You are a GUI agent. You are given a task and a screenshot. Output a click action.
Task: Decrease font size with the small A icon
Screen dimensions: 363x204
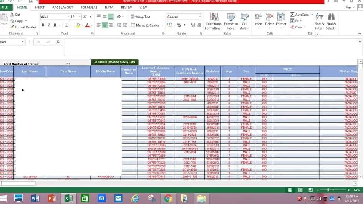click(x=91, y=17)
